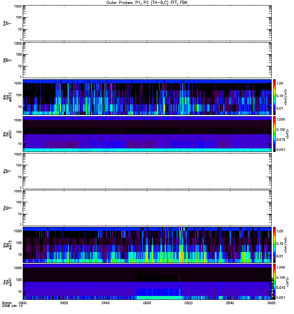Click the <|nT|> unit label beside thb scm1 color bar
The height and width of the screenshot is (314, 294).
point(287,134)
